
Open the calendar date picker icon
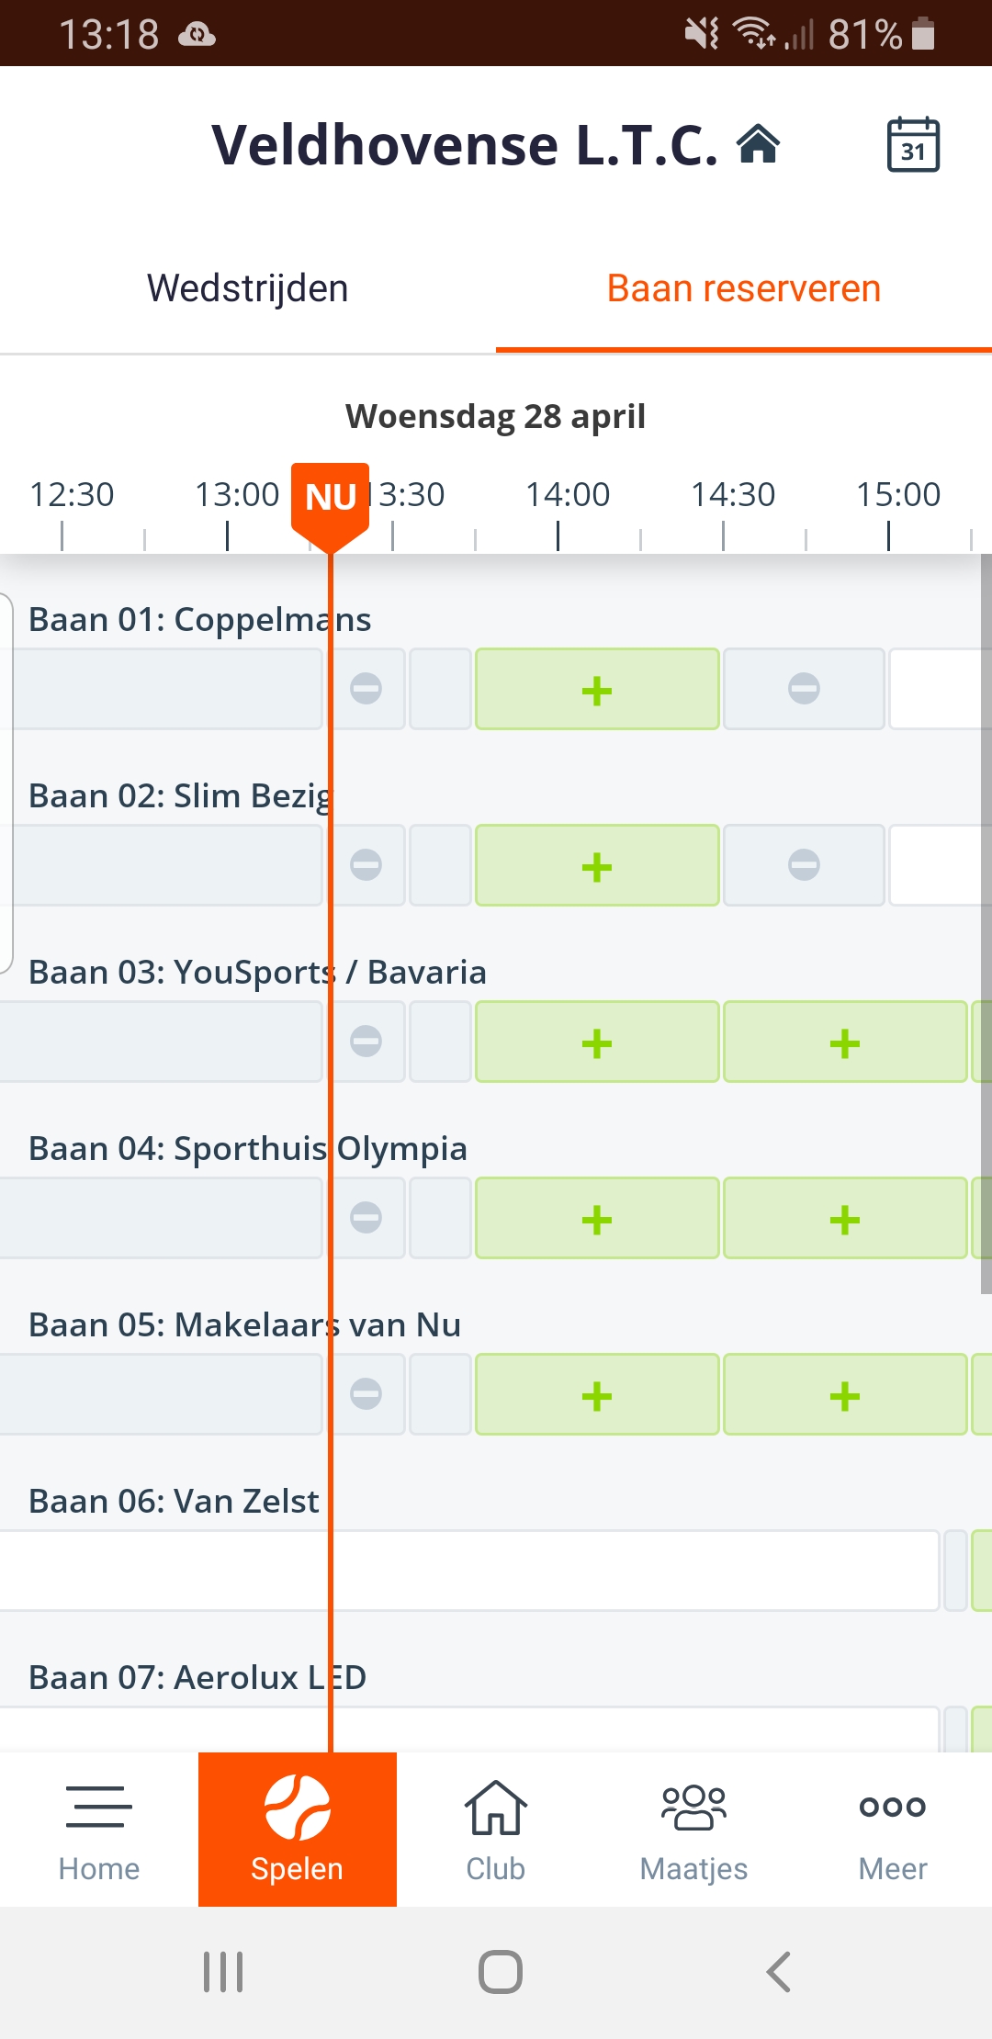(913, 145)
